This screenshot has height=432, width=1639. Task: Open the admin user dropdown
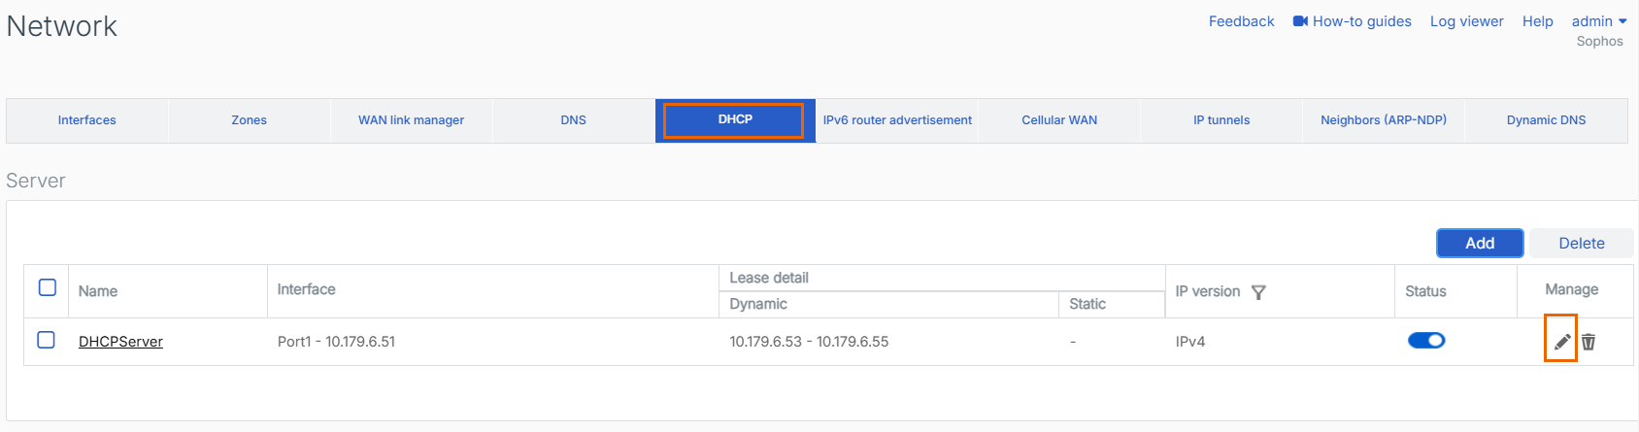[x=1598, y=21]
